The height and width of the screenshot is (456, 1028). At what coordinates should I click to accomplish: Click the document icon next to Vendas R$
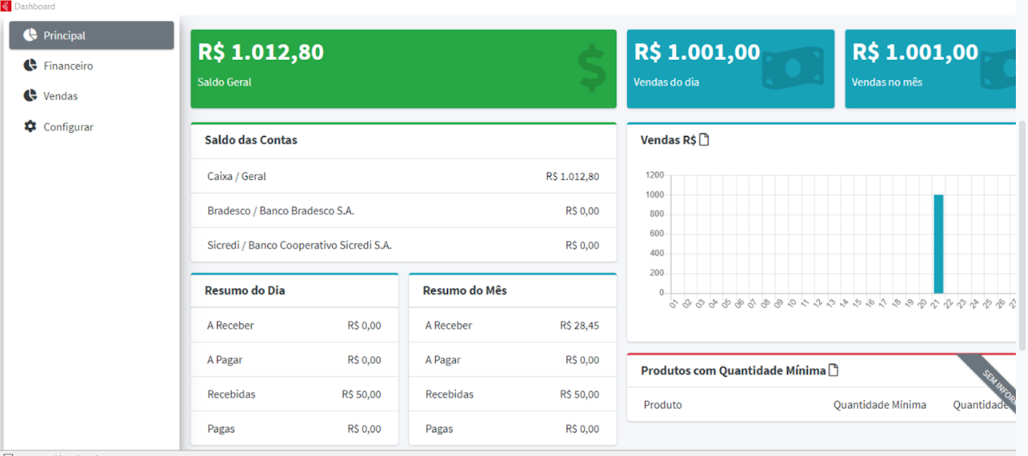point(704,139)
